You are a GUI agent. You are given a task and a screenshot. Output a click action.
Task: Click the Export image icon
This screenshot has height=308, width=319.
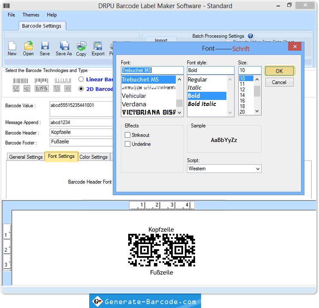(98, 45)
